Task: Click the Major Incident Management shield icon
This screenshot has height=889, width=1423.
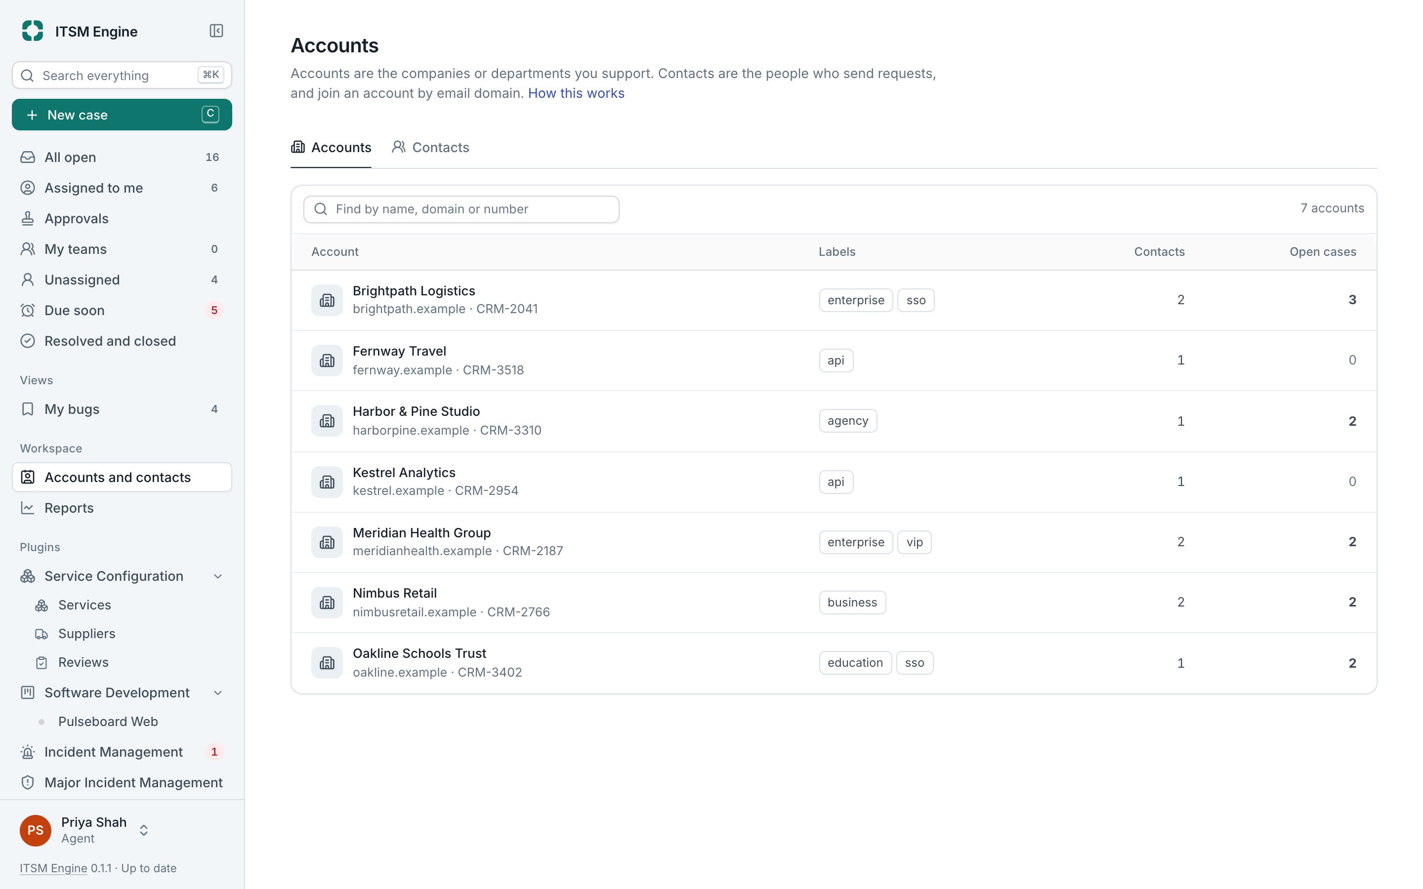Action: pyautogui.click(x=28, y=782)
